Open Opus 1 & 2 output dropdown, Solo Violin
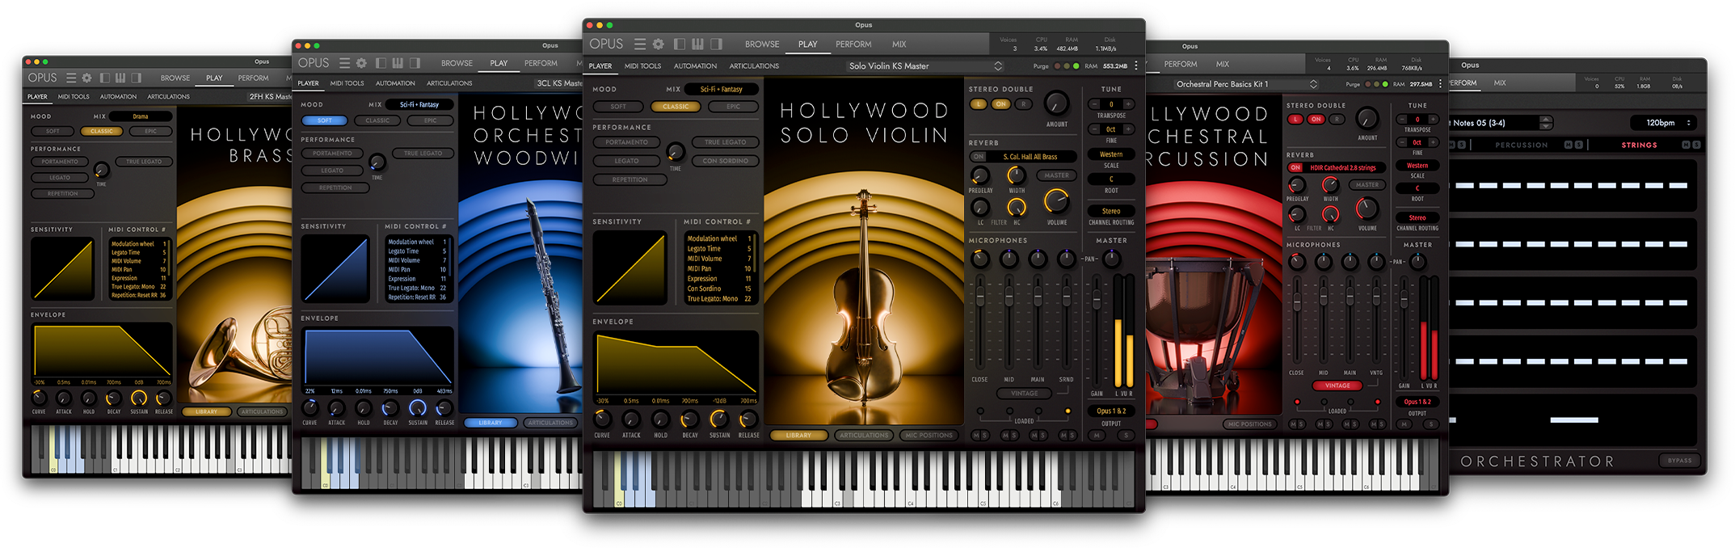The height and width of the screenshot is (548, 1735). (1111, 411)
